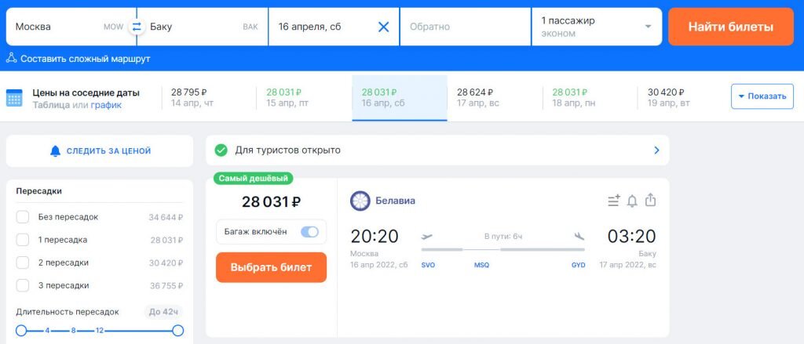Image resolution: width=804 pixels, height=344 pixels.
Task: Check the Без пересадок filter
Action: [23, 217]
